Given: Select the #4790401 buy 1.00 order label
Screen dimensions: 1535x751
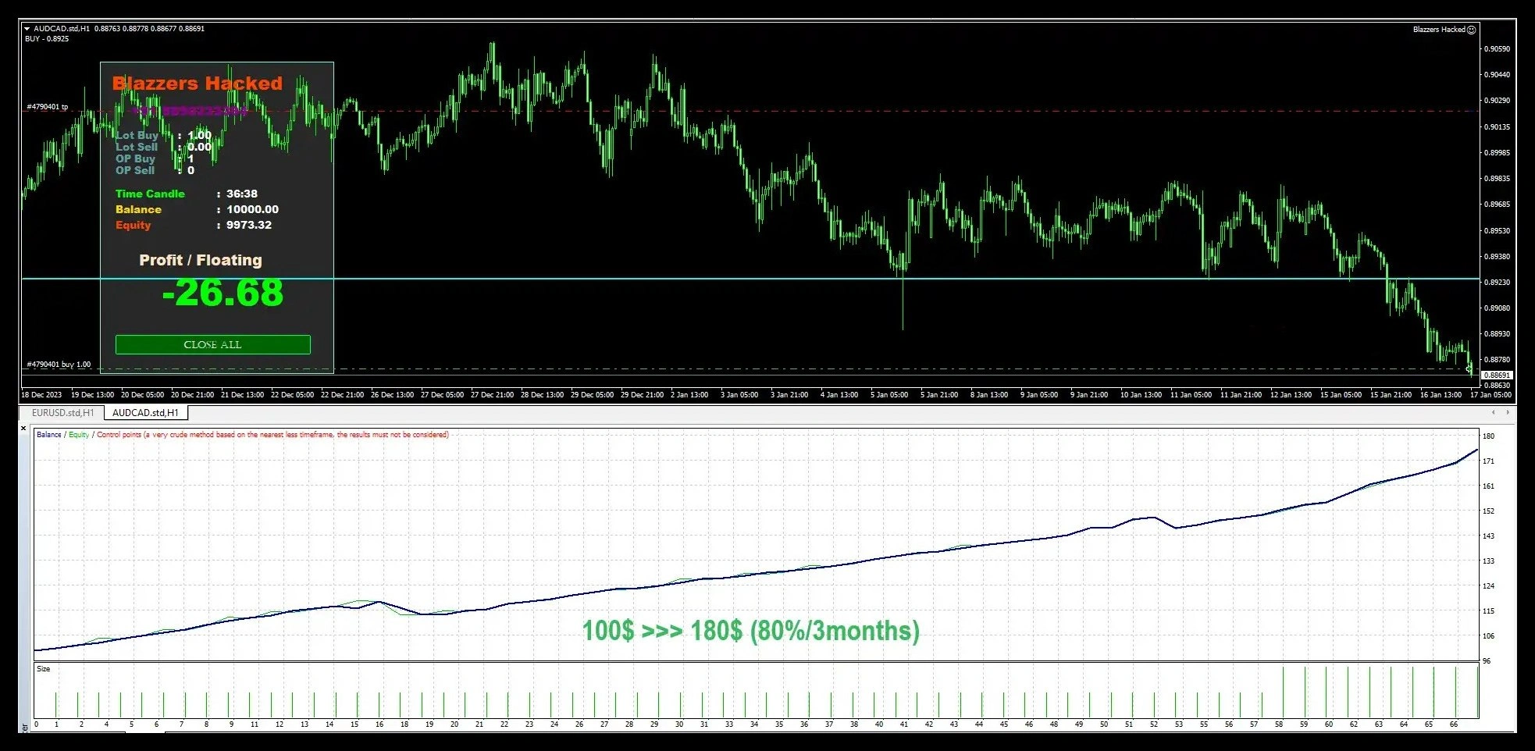Looking at the screenshot, I should (x=59, y=365).
